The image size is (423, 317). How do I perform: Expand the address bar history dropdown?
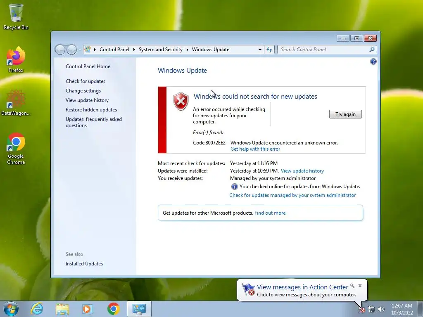click(260, 50)
